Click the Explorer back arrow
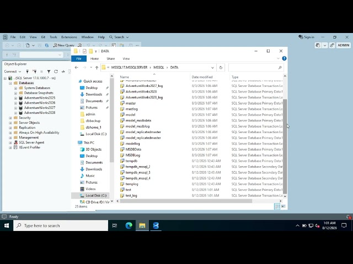 [x=77, y=67]
